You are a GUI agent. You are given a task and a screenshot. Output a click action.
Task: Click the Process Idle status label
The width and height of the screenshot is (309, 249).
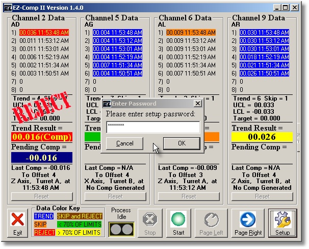tap(121, 213)
